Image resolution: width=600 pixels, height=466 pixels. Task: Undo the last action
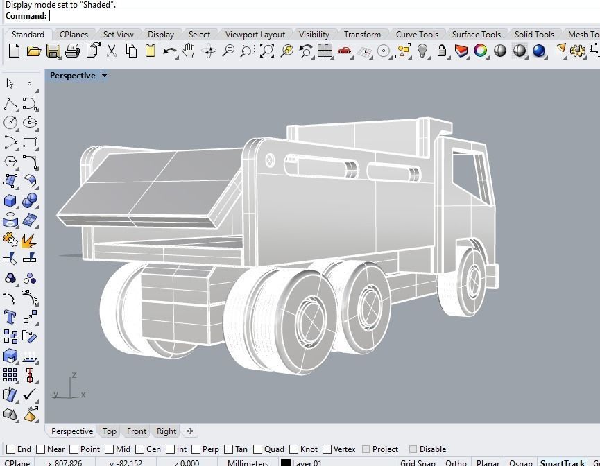tap(169, 51)
